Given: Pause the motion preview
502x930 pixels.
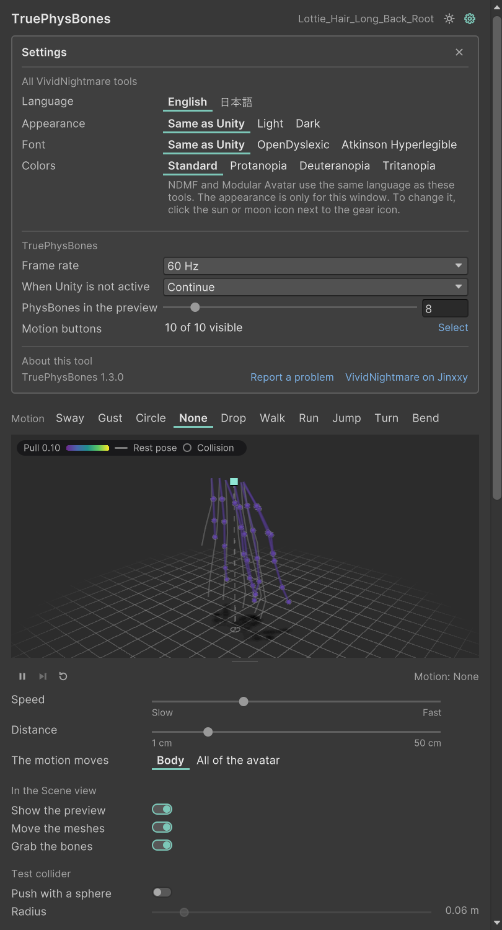Looking at the screenshot, I should tap(22, 676).
